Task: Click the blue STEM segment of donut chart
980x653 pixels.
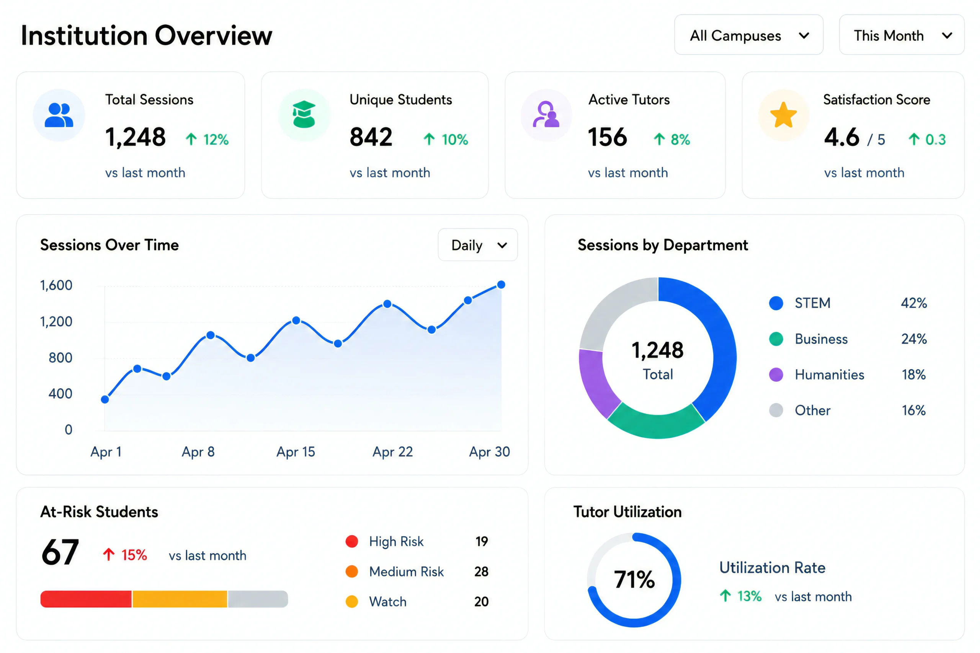Action: click(704, 346)
